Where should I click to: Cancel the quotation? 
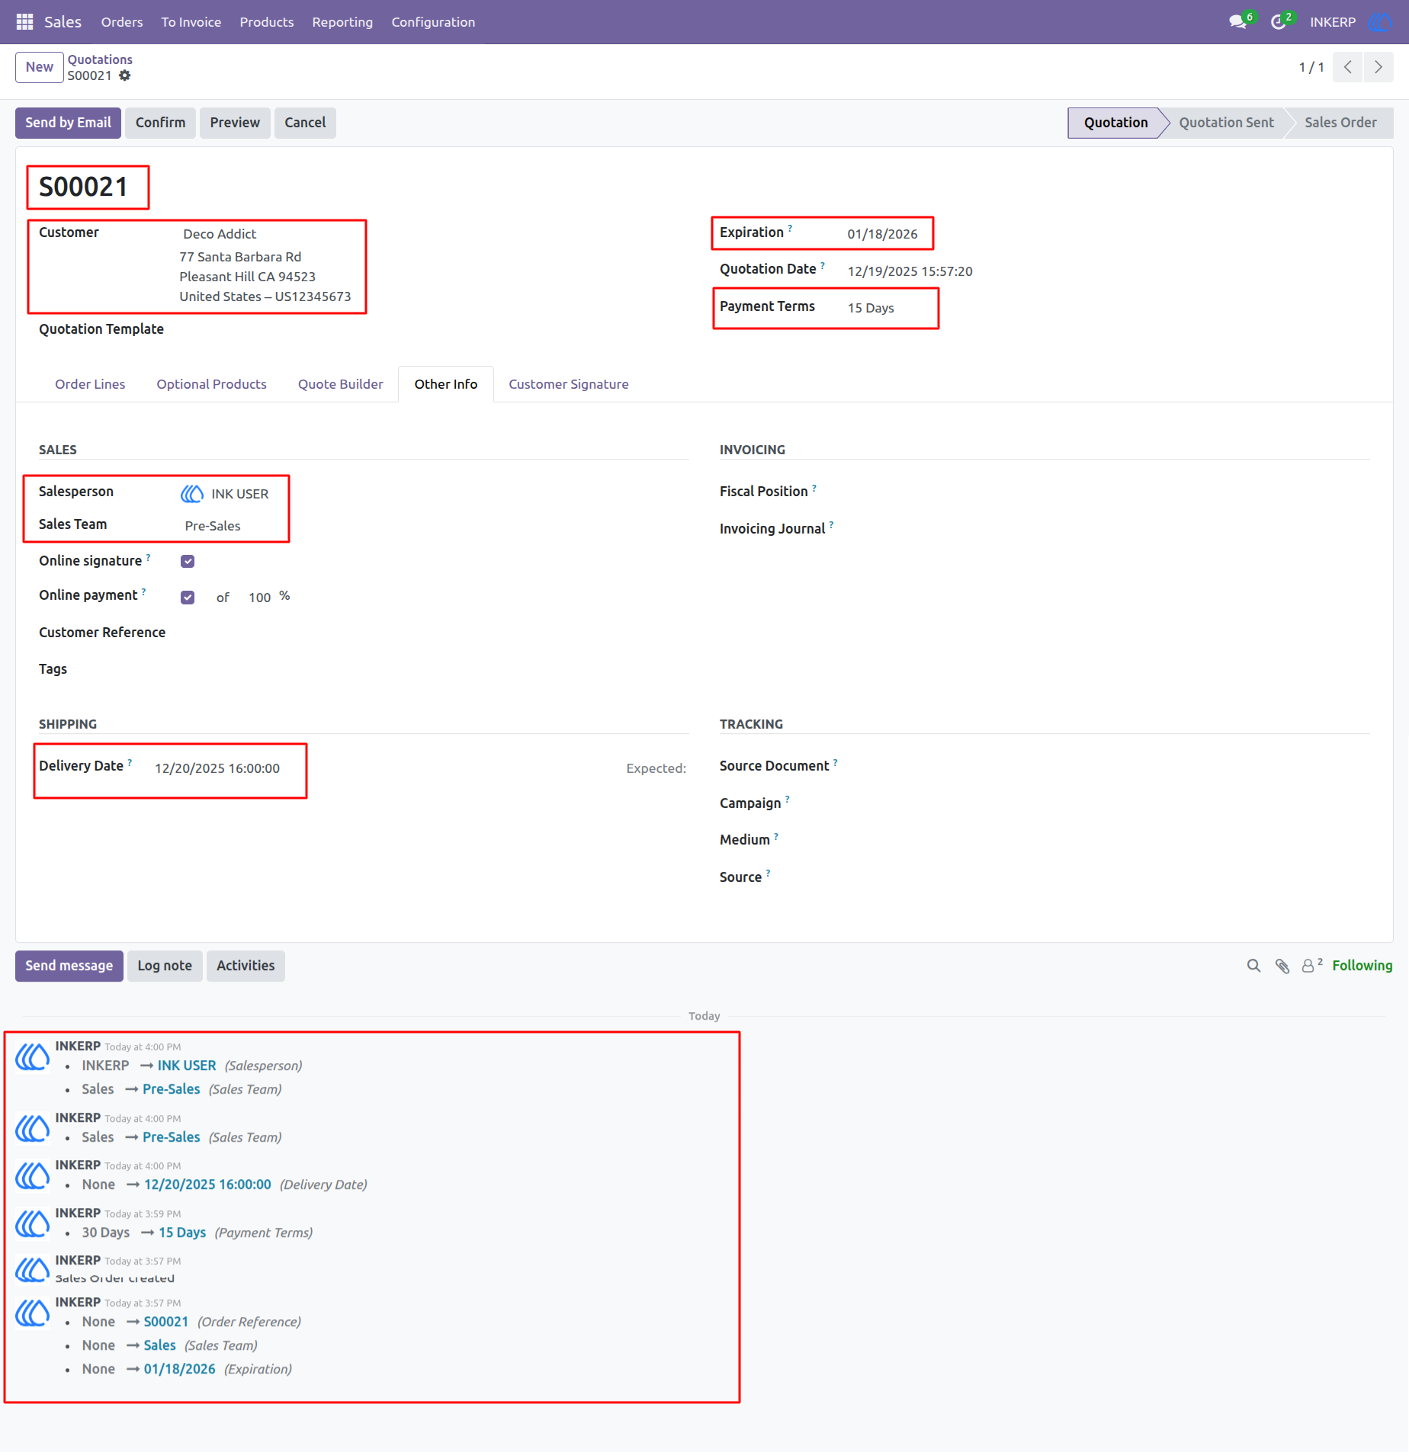tap(305, 123)
